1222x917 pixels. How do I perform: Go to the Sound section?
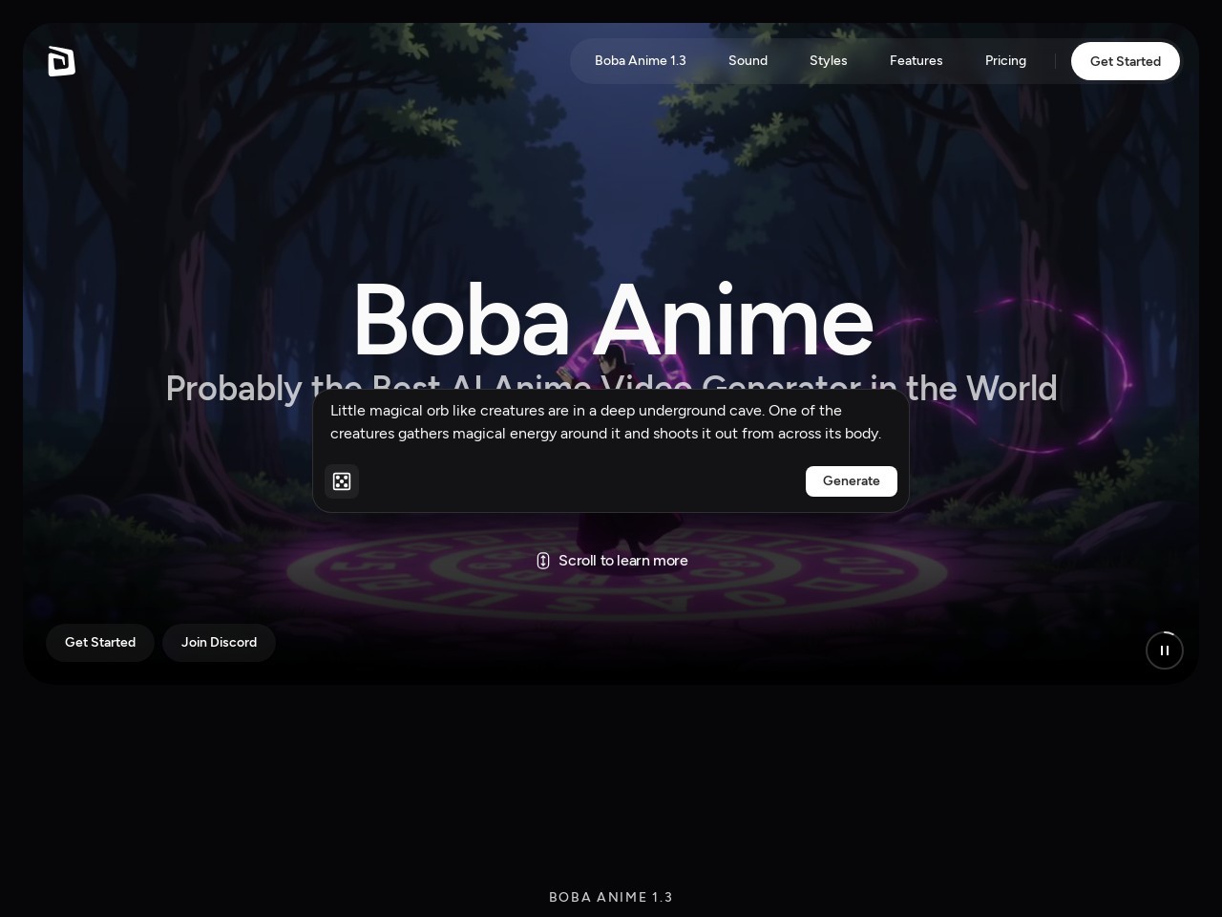coord(748,61)
